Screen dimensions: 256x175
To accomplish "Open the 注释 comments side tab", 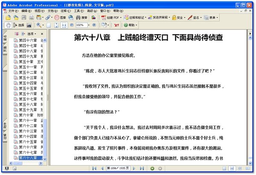I will [5, 136].
